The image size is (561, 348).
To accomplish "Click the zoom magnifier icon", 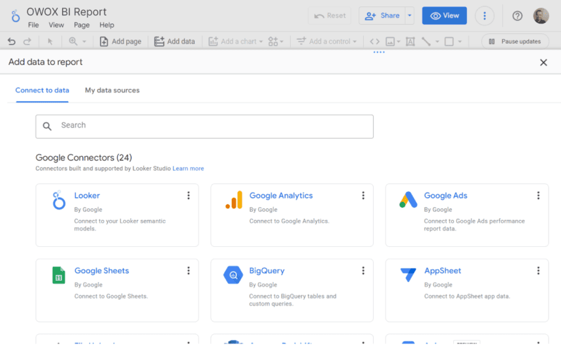I will pos(73,42).
